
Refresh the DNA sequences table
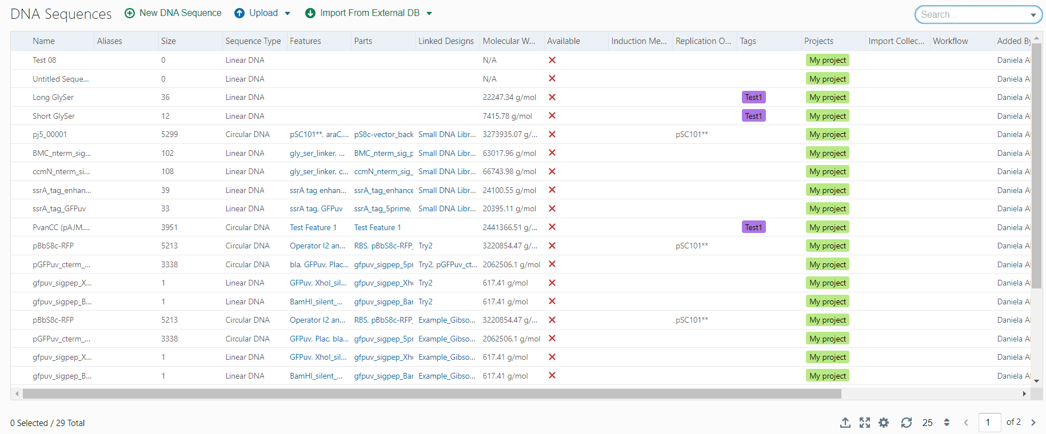906,423
